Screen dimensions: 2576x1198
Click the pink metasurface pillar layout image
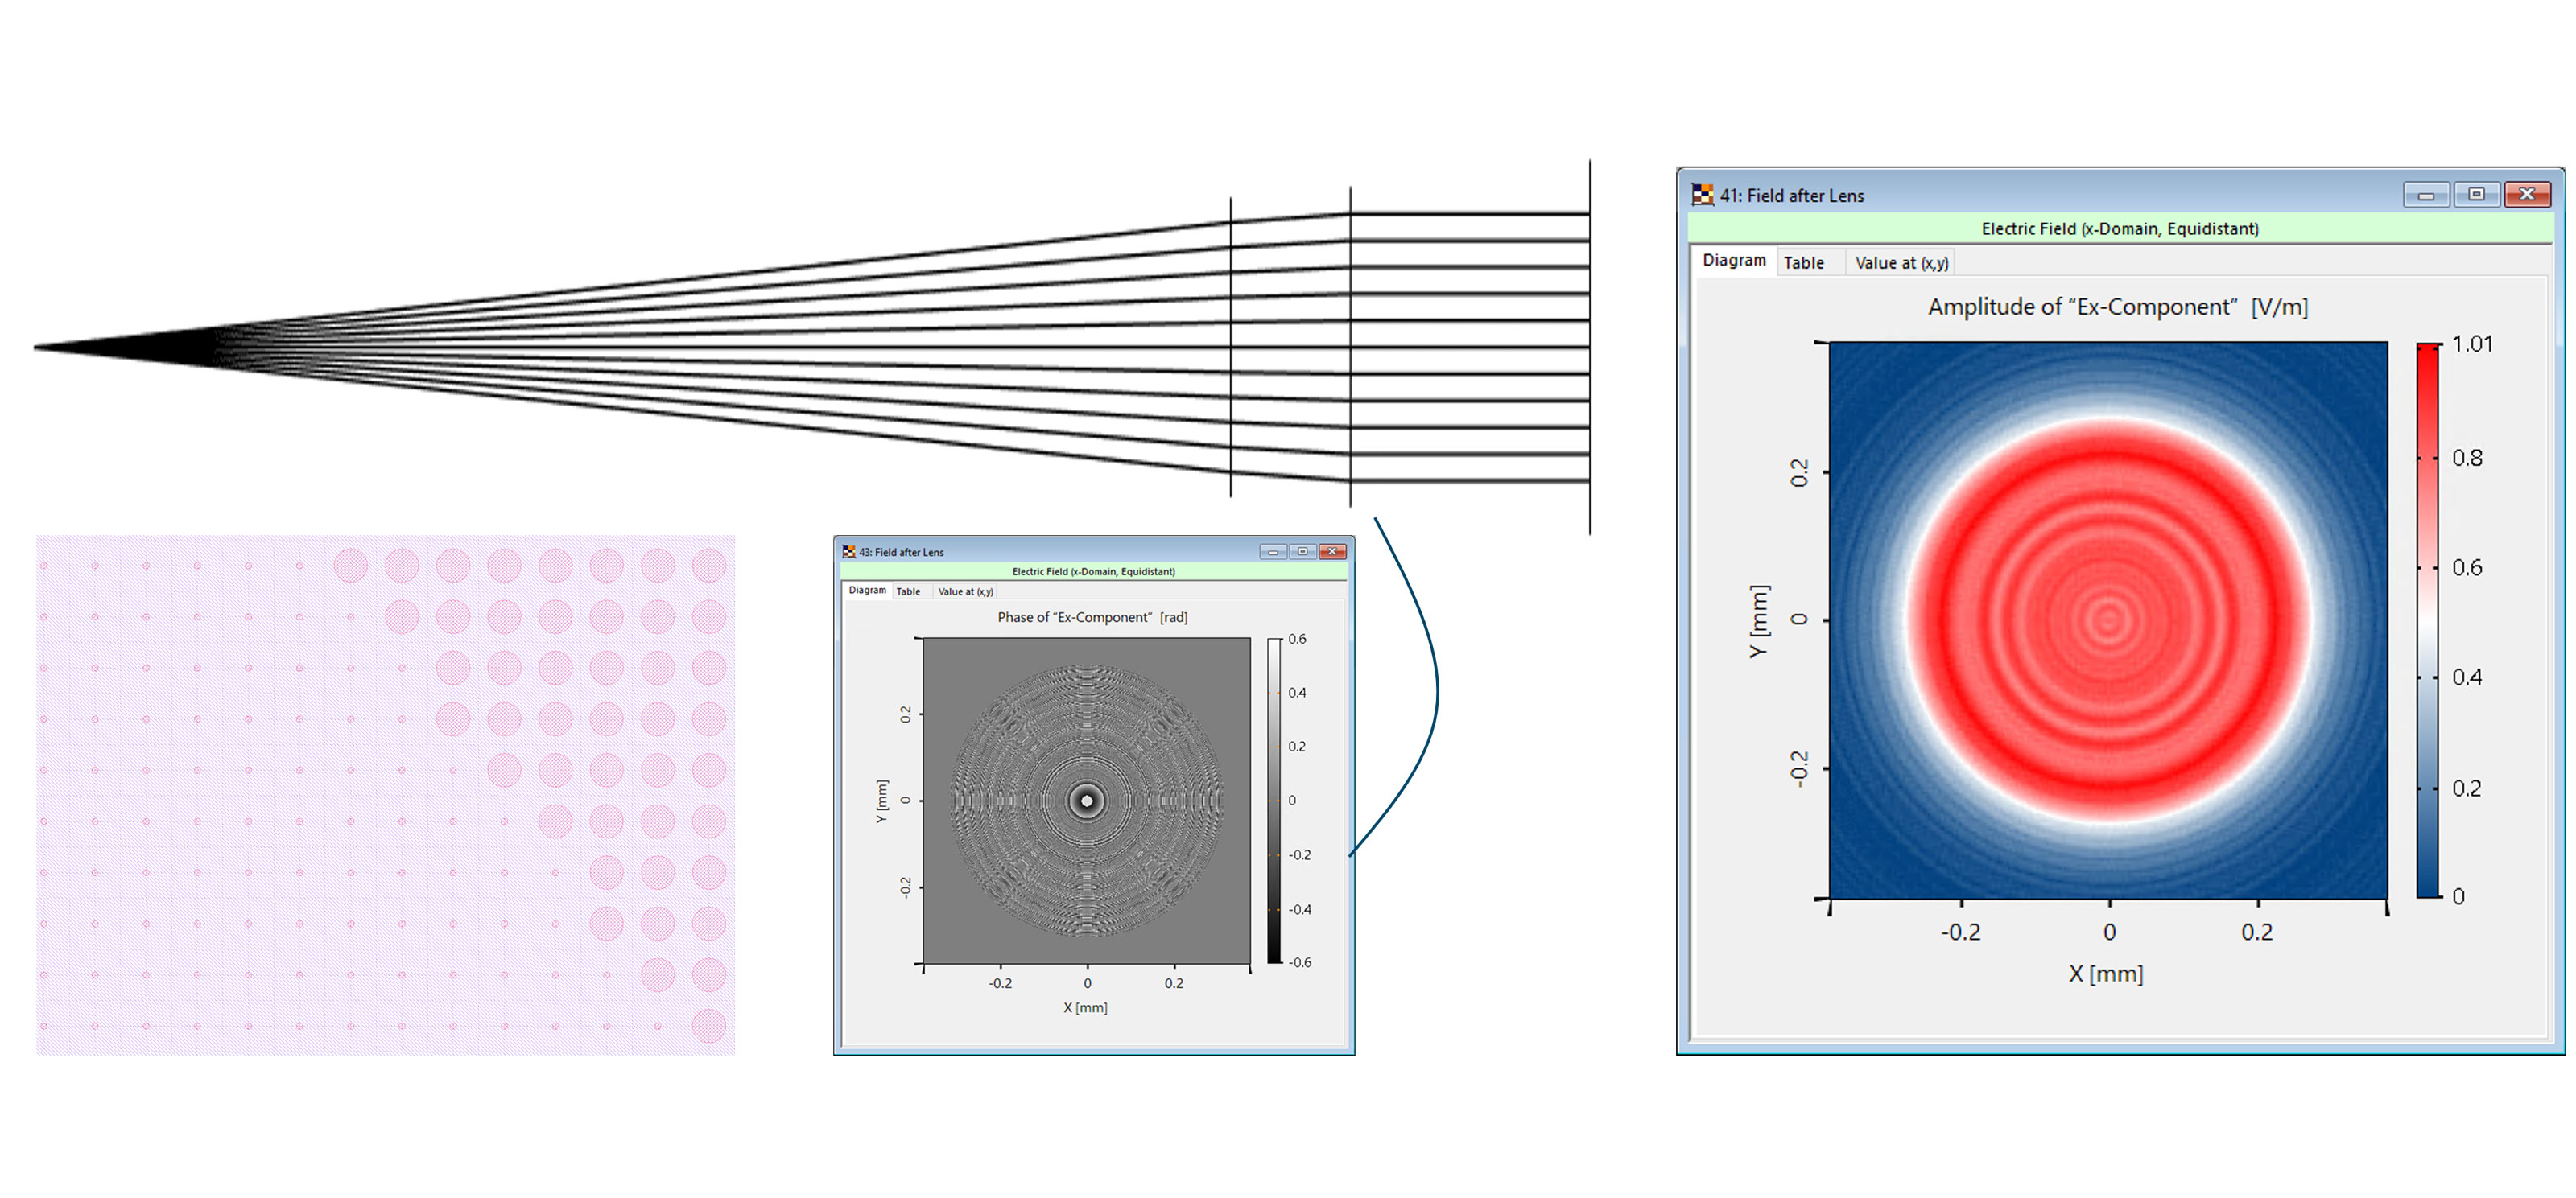point(385,794)
